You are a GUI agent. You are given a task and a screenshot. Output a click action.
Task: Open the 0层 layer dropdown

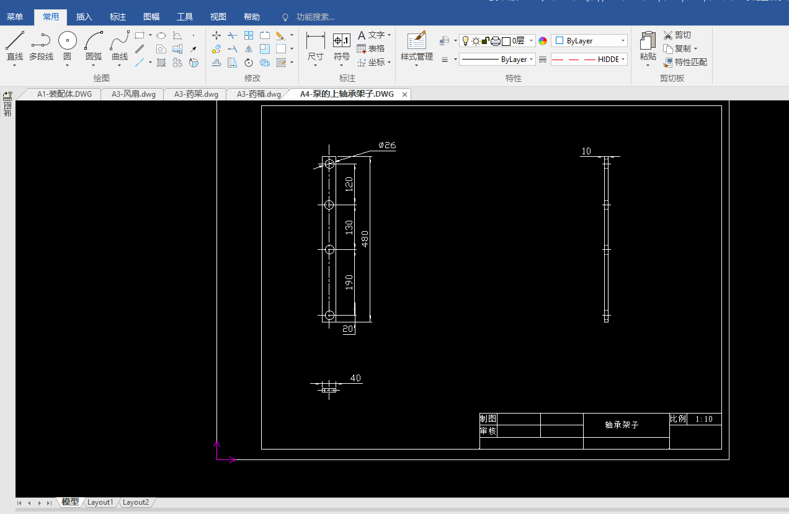pos(497,41)
